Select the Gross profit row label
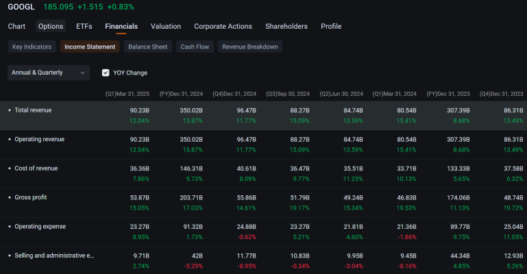Screen dimensions: 527x274 click(31, 197)
